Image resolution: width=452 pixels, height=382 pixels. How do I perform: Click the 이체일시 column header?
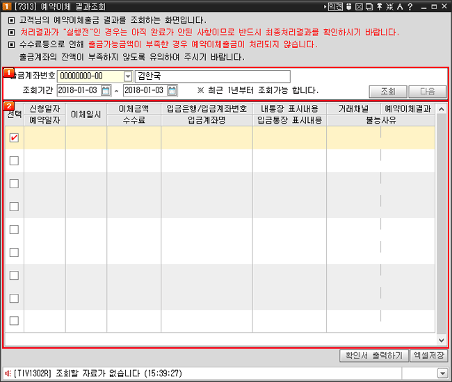coord(86,114)
